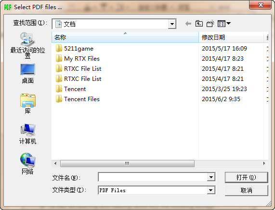Select 桌面 desktop shortcut in sidebar
The height and width of the screenshot is (210, 275).
tap(27, 74)
